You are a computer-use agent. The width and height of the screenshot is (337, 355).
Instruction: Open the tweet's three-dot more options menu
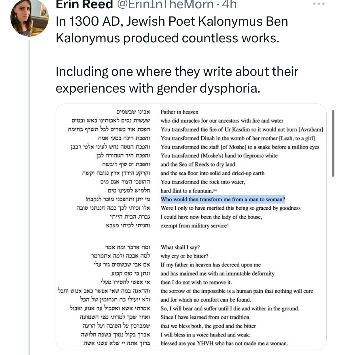(319, 4)
